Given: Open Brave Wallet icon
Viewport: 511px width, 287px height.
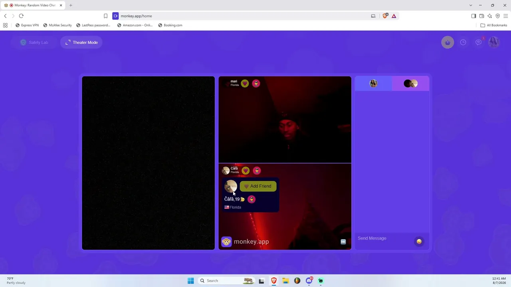Looking at the screenshot, I should (x=481, y=16).
